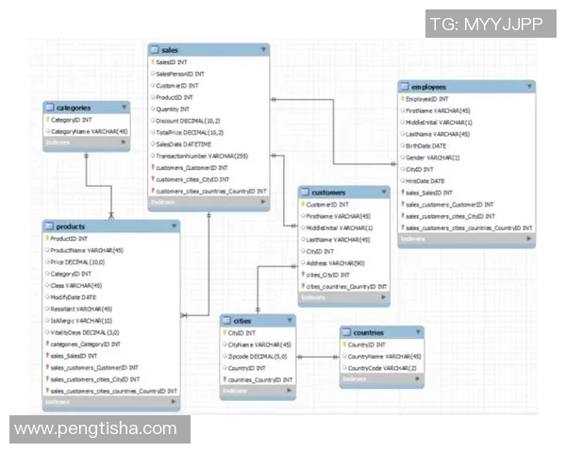This screenshot has height=453, width=566.
Task: Collapse the employees table via header arrow
Action: pos(528,87)
